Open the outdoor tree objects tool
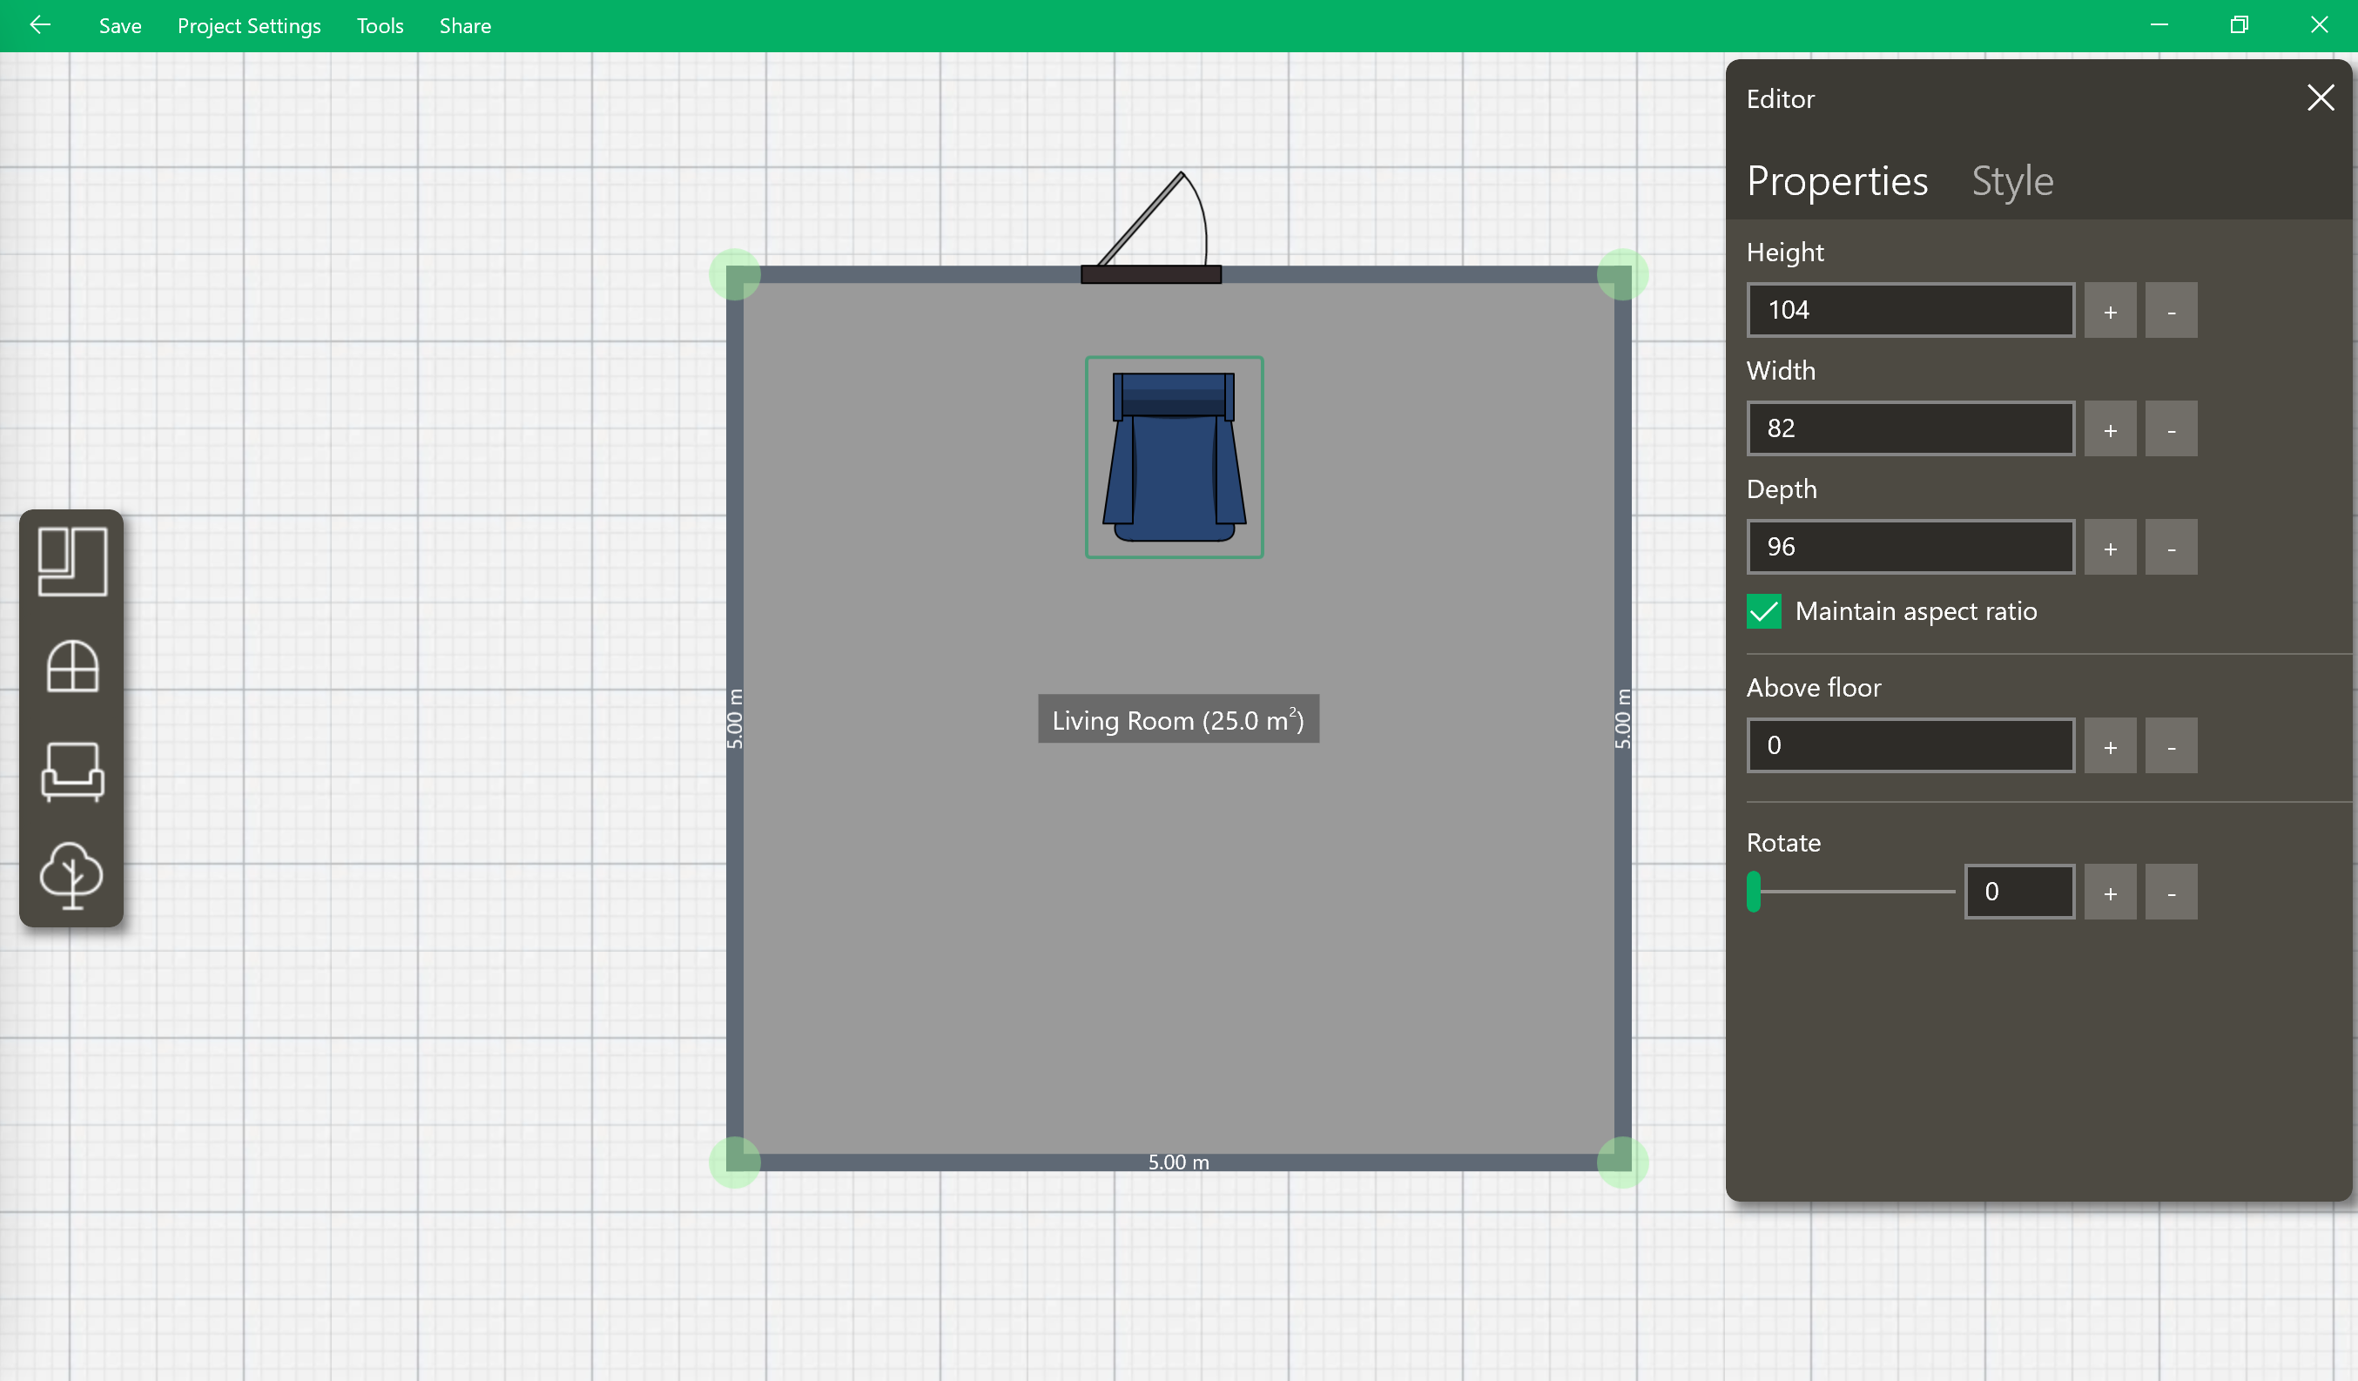The image size is (2358, 1381). 72,875
